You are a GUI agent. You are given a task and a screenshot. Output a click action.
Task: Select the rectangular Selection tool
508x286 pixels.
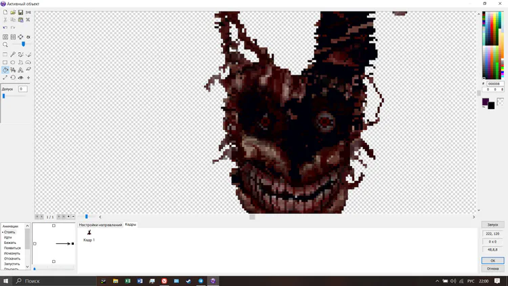coord(5,54)
